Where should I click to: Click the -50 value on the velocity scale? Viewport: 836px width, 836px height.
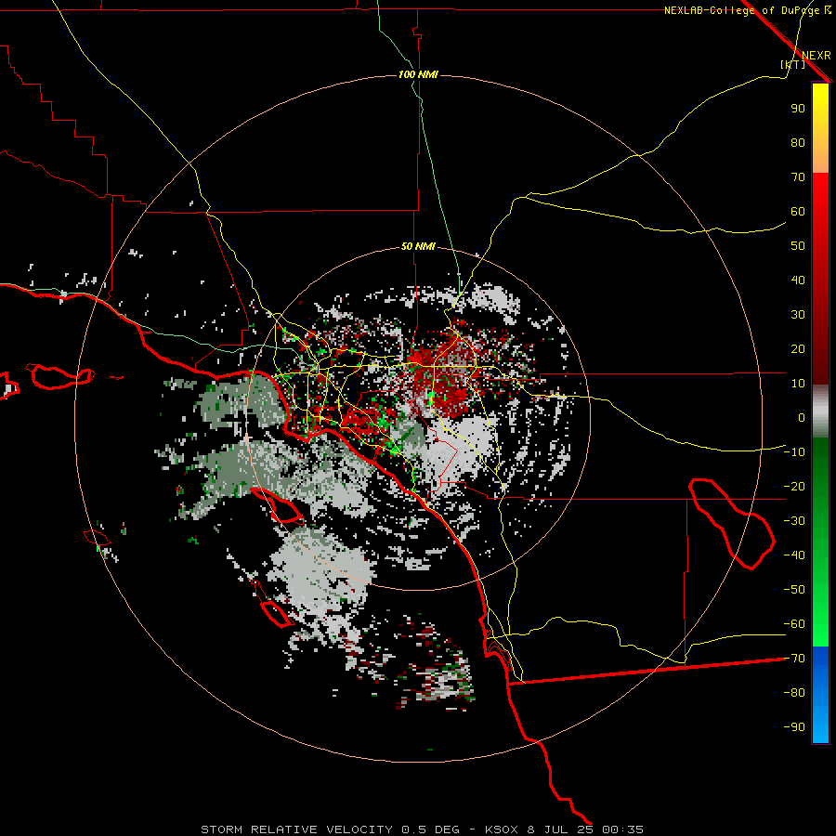pyautogui.click(x=794, y=590)
